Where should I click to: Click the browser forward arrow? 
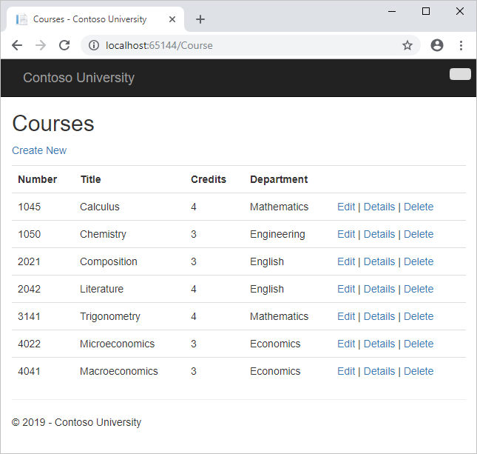(x=41, y=45)
